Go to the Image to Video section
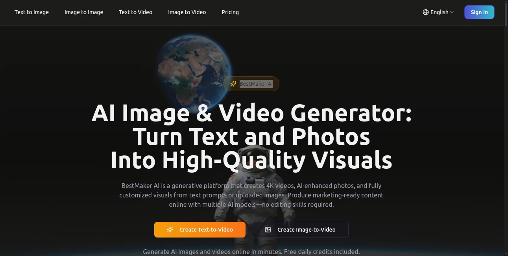This screenshot has width=508, height=256. point(187,12)
